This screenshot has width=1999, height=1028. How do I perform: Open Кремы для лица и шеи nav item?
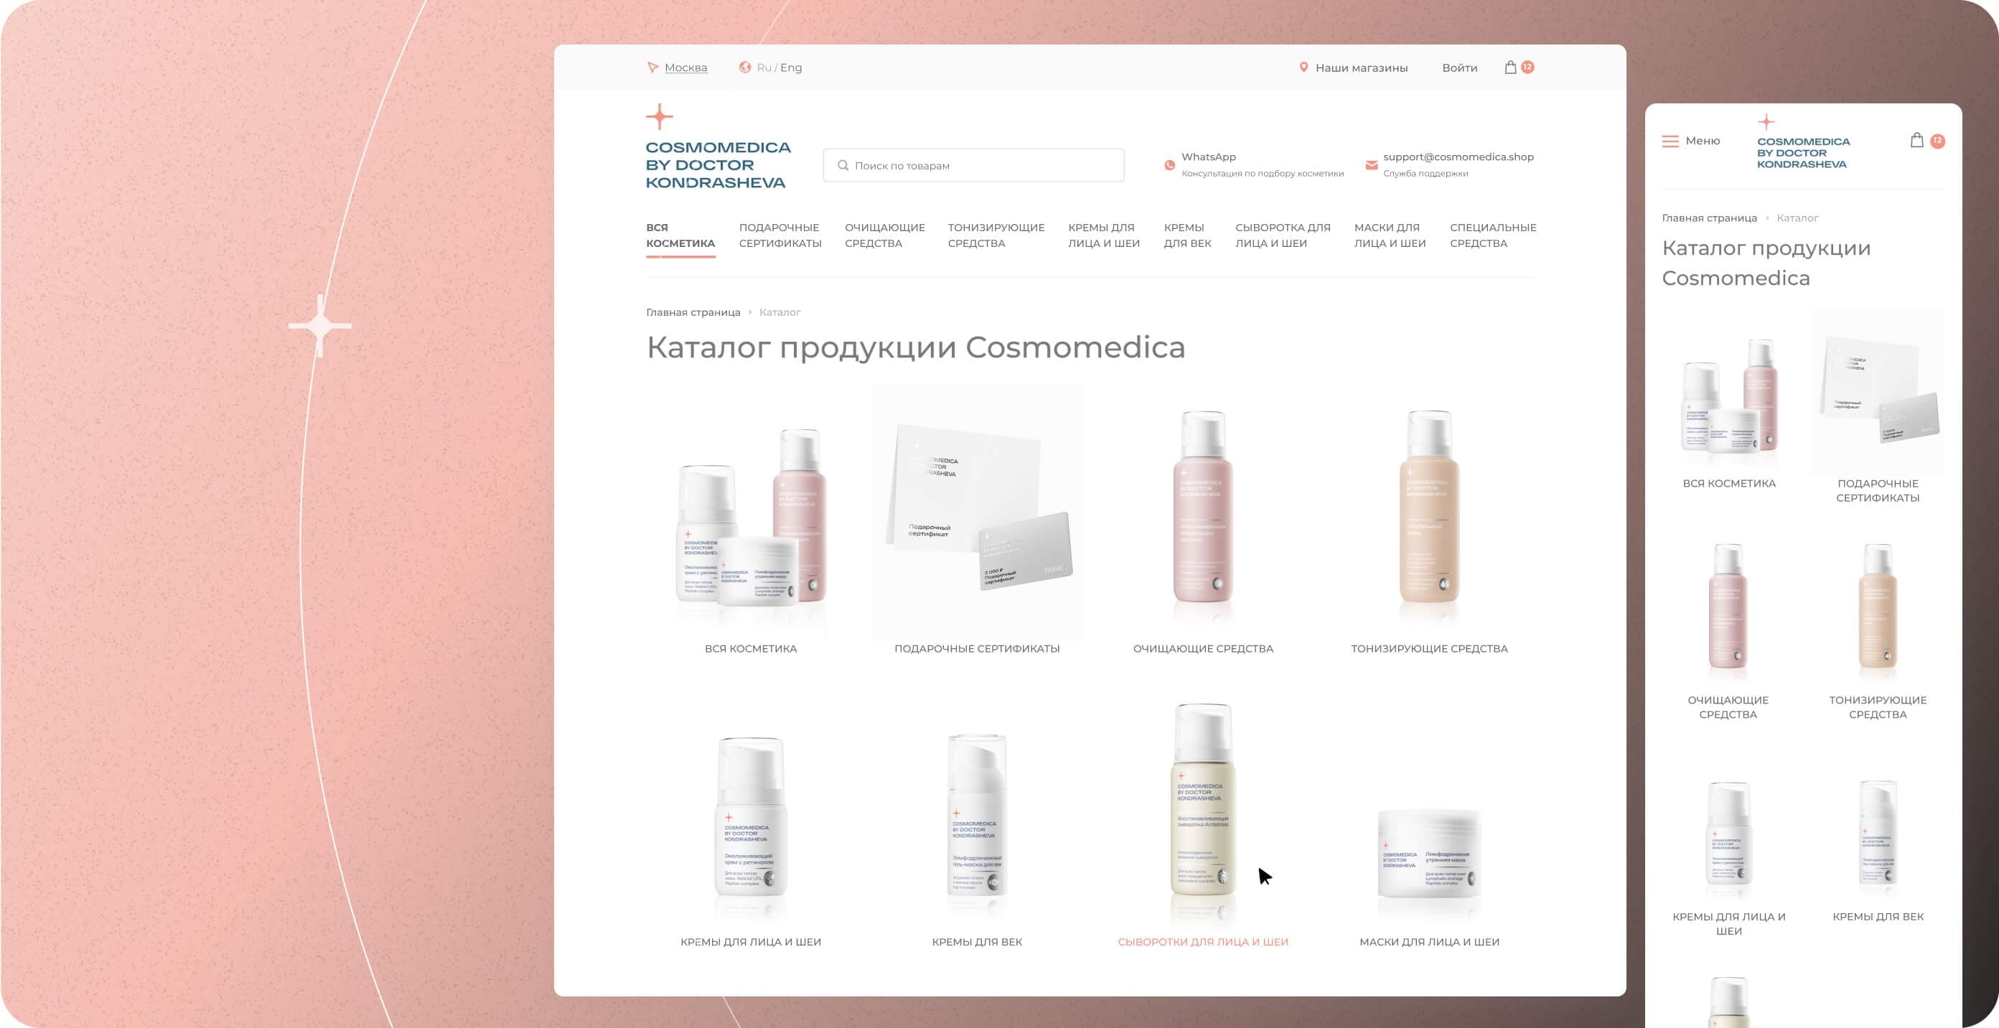[1103, 235]
